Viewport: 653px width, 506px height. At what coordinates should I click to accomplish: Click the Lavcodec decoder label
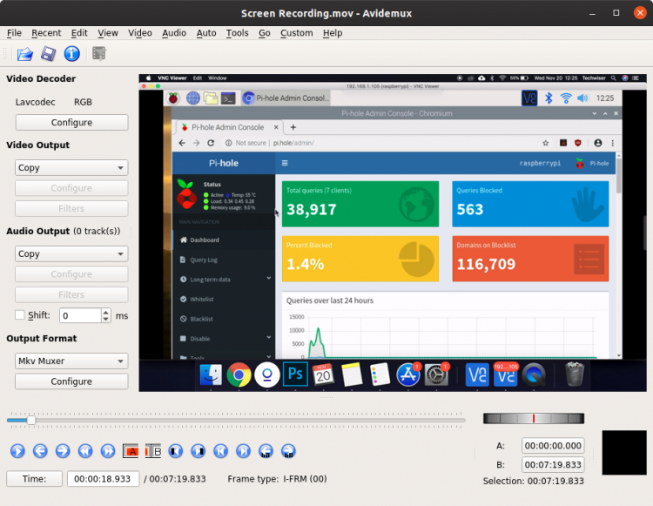pos(36,102)
